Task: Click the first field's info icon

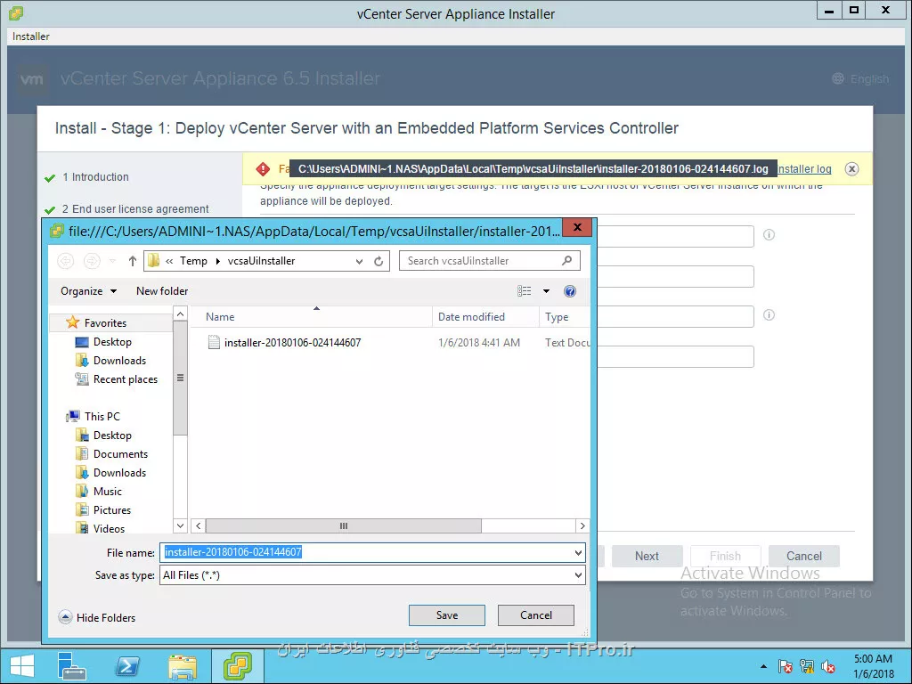Action: (769, 235)
